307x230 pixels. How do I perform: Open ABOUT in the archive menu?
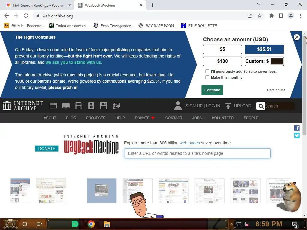point(50,118)
